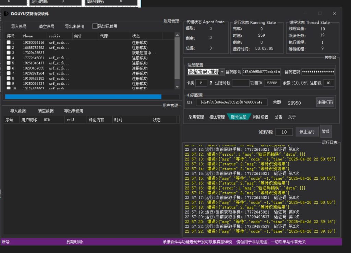The image size is (351, 253).
Task: Click the DOUYU app logo in title bar
Action: 6,14
